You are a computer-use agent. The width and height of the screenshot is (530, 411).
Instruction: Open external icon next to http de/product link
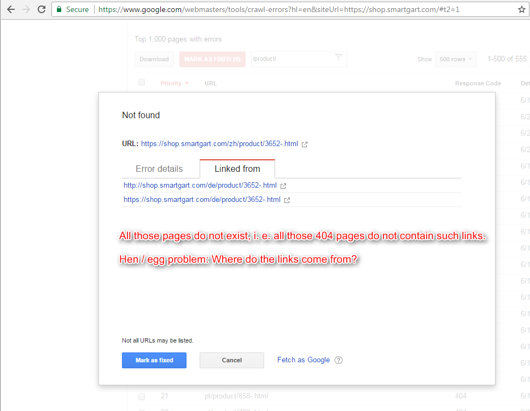pyautogui.click(x=283, y=186)
